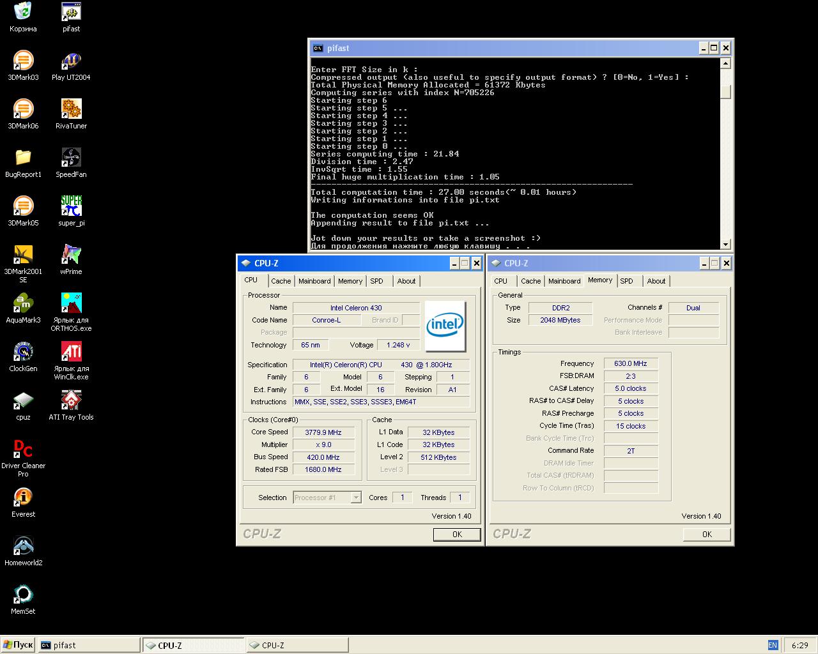Image resolution: width=818 pixels, height=654 pixels.
Task: Open the Пуск start button
Action: click(x=18, y=645)
